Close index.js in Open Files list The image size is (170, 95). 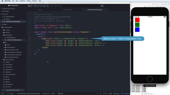(2, 19)
